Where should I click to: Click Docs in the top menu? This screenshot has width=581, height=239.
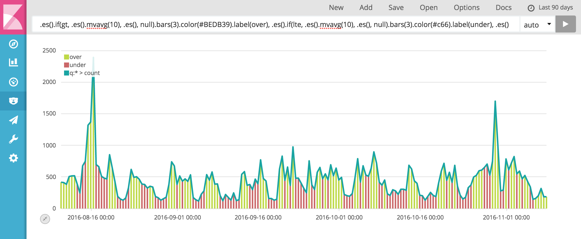click(x=503, y=7)
